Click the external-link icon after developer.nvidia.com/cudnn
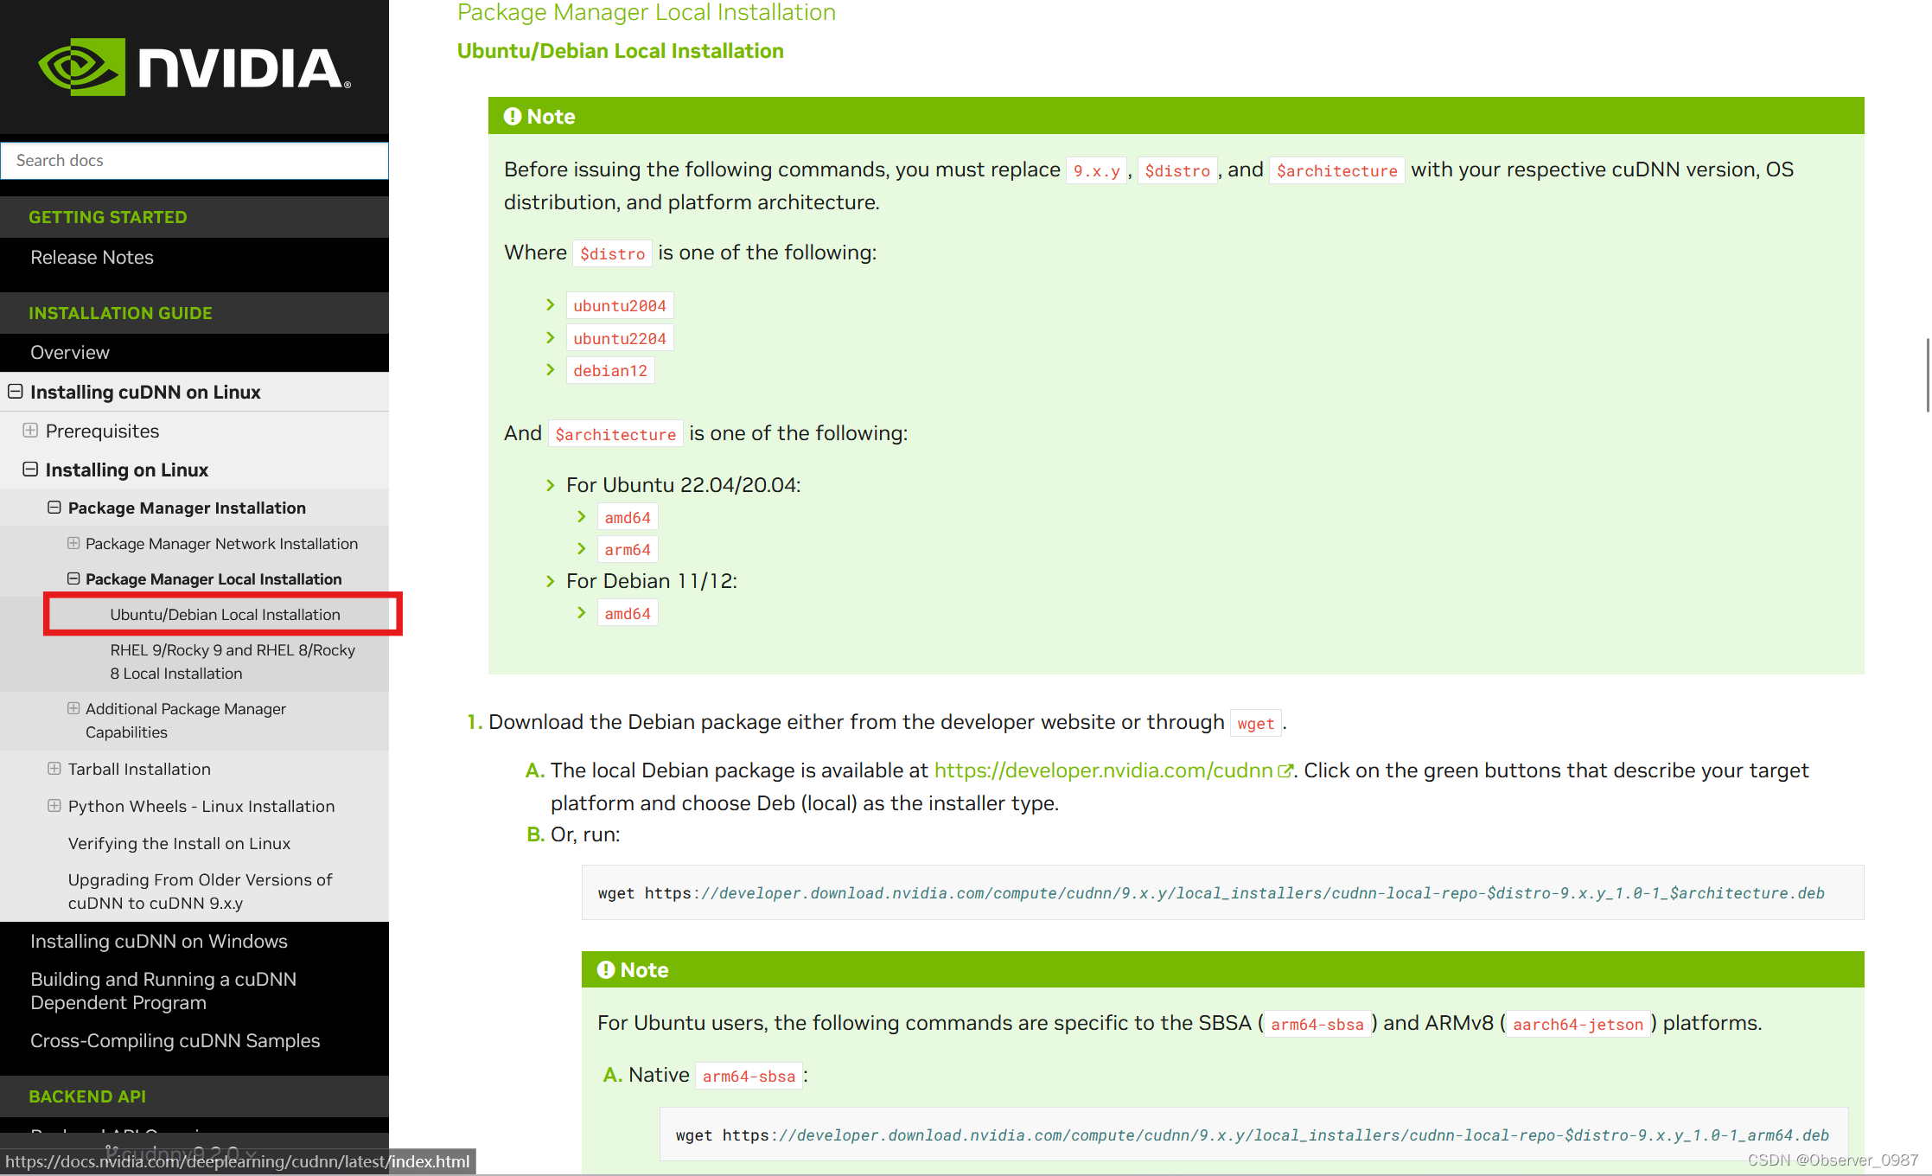Image resolution: width=1932 pixels, height=1176 pixels. (1287, 770)
